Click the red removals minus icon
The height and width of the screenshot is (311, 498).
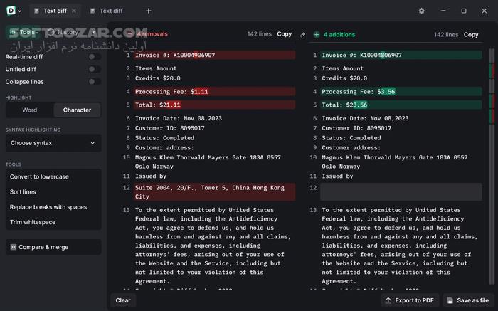tap(129, 34)
